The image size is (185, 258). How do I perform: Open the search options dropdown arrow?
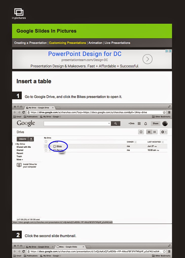pos(109,123)
